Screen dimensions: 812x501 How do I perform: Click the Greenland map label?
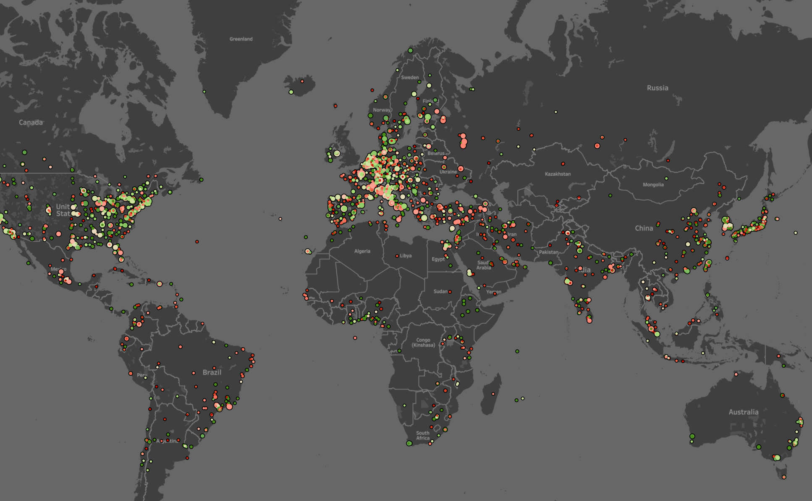coord(241,39)
